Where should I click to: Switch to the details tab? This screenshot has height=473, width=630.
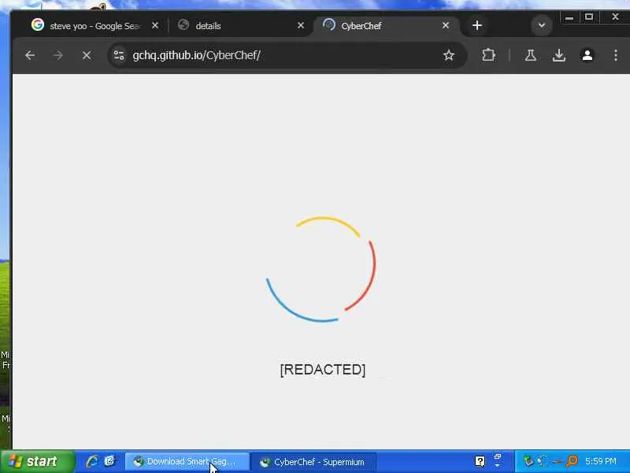[x=241, y=26]
